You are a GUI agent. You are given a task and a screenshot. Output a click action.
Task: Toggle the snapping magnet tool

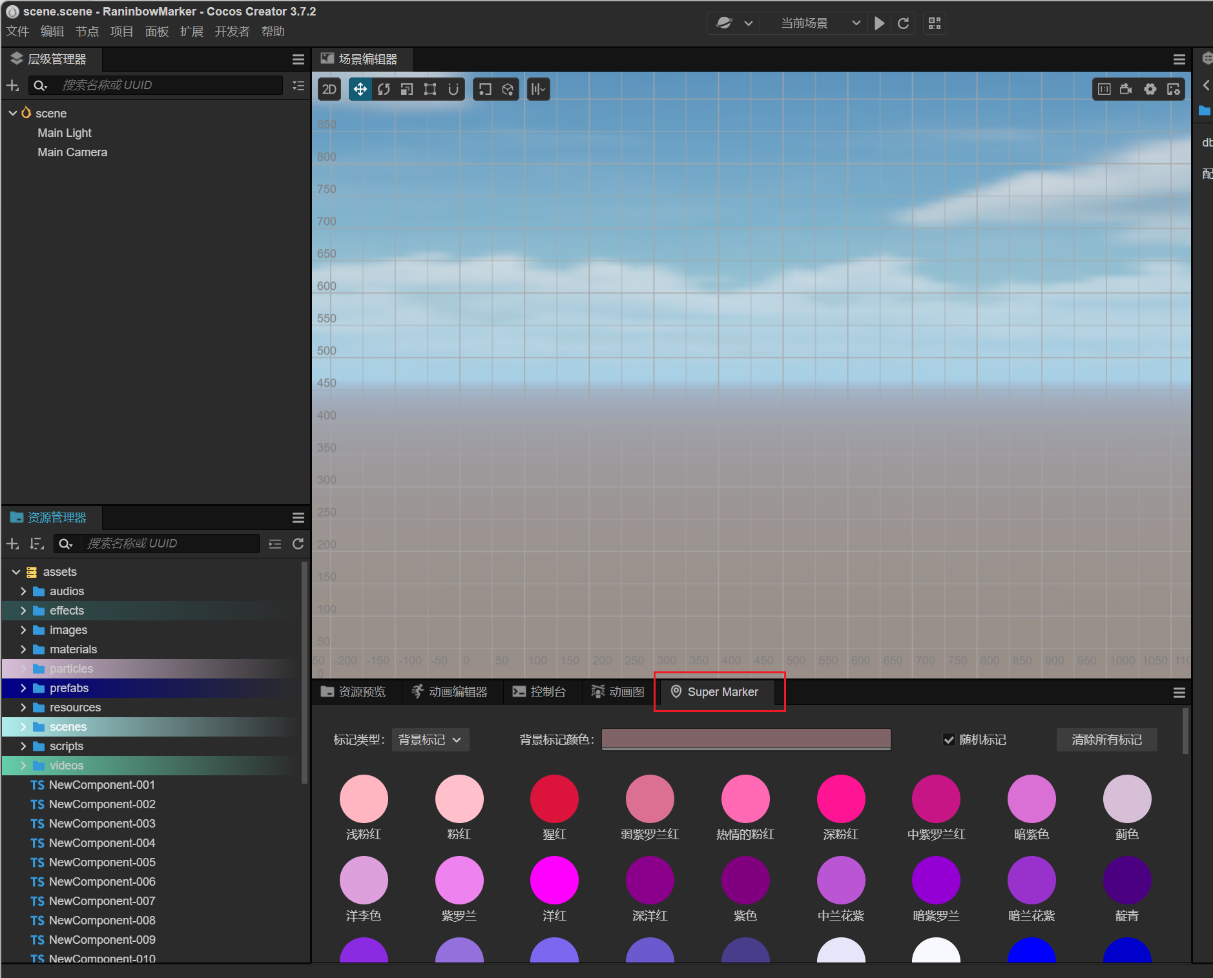(453, 89)
